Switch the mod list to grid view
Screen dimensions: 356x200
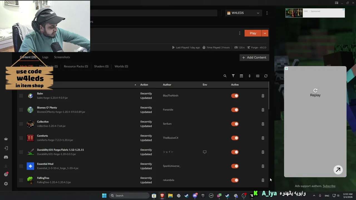pyautogui.click(x=241, y=76)
